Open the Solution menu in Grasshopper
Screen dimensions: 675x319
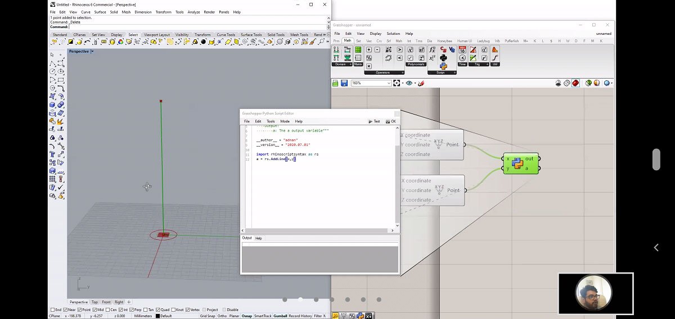coord(393,34)
